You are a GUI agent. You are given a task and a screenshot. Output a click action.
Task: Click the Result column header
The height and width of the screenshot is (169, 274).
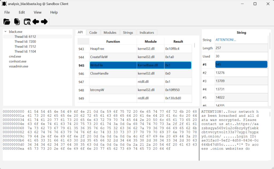pyautogui.click(x=178, y=41)
